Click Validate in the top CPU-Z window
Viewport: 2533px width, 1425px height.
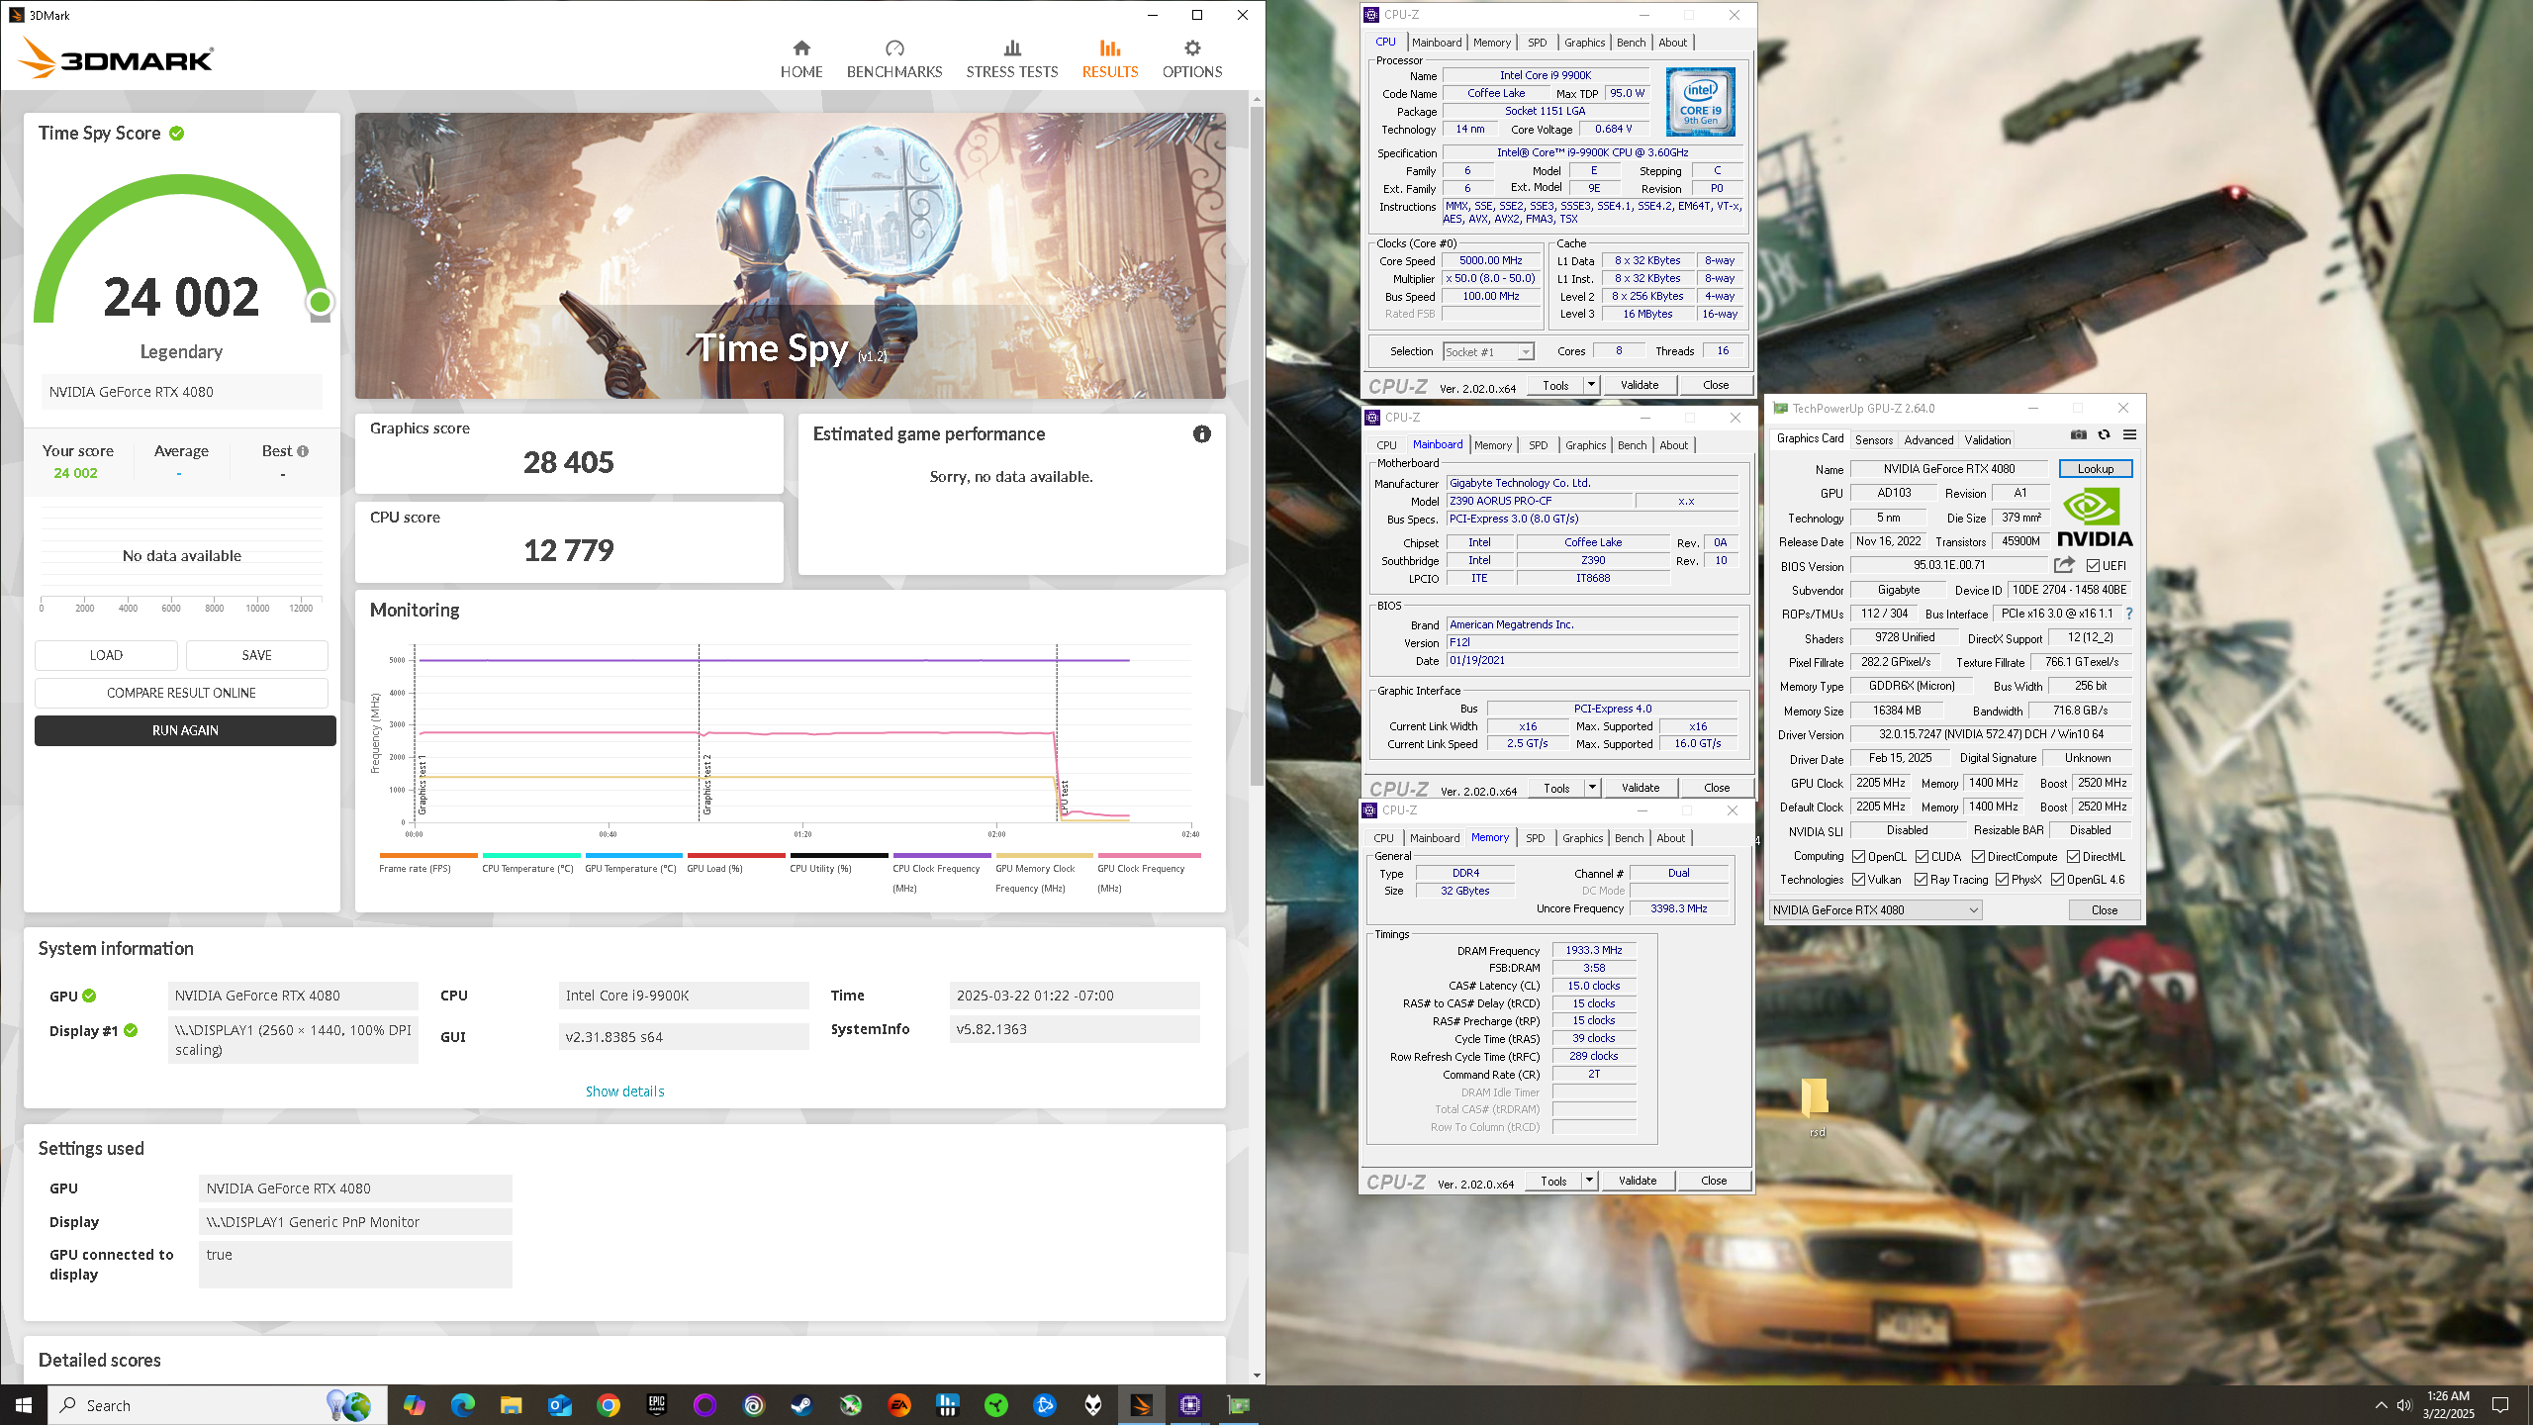coord(1639,385)
